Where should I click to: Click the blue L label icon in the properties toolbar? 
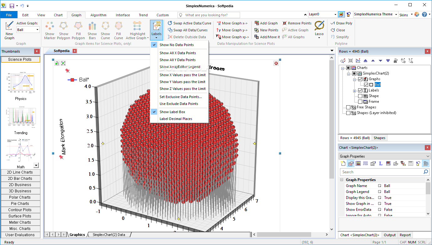(381, 163)
